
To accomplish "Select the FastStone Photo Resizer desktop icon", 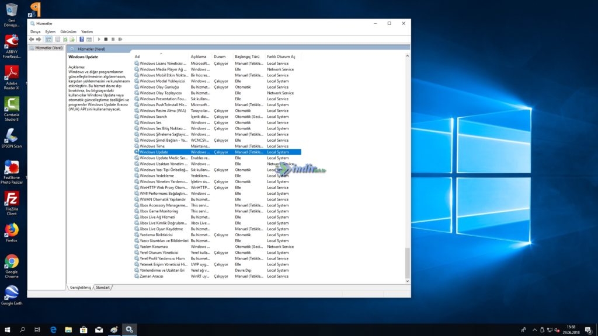I will [x=12, y=172].
